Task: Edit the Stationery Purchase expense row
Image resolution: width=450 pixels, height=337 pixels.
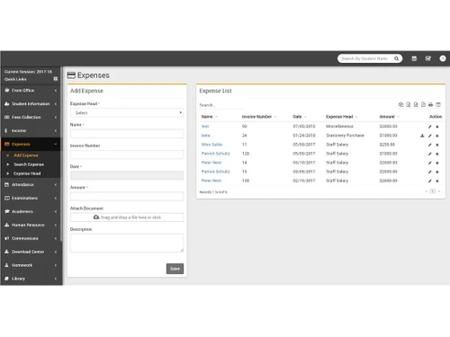Action: pyautogui.click(x=429, y=136)
